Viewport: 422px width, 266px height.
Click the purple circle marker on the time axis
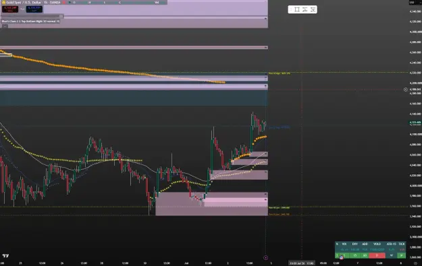pyautogui.click(x=265, y=258)
